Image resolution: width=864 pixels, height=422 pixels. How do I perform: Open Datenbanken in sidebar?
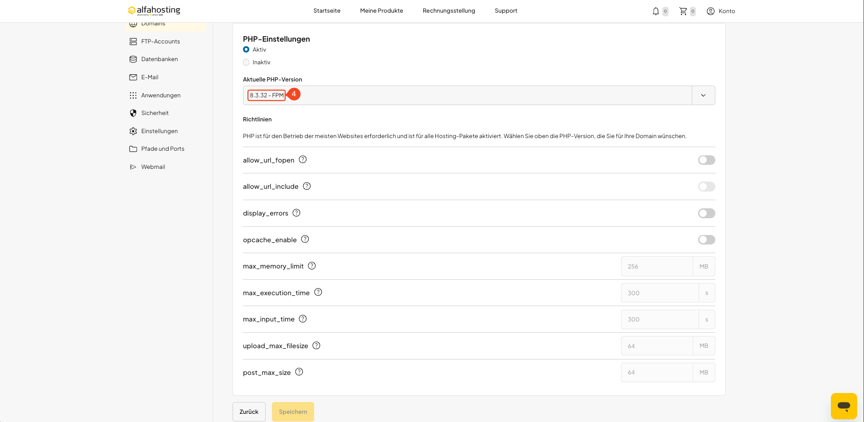(160, 59)
